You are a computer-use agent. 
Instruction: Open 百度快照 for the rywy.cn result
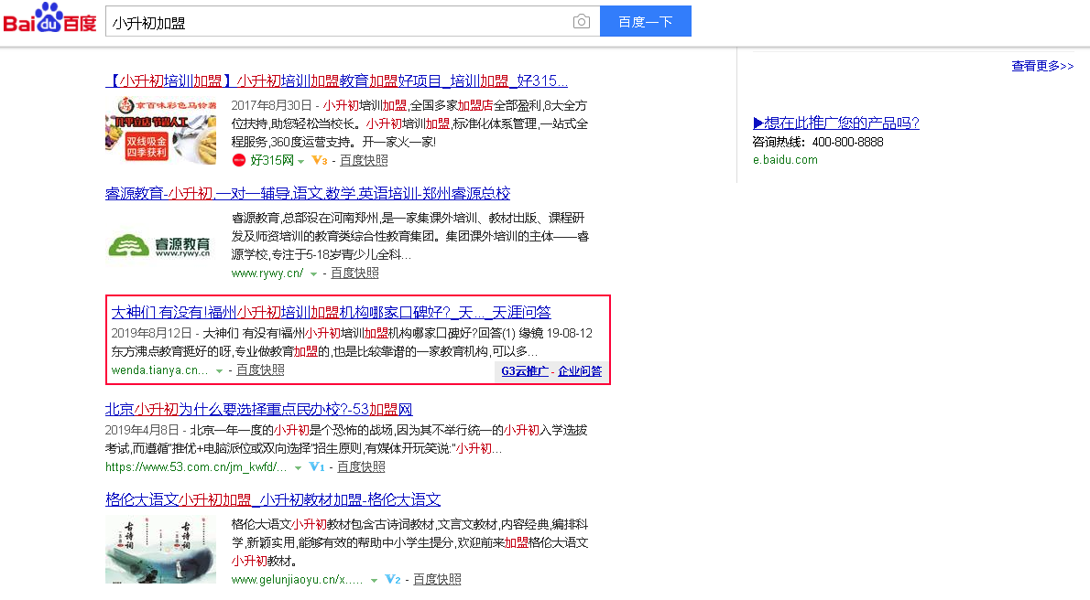tap(354, 273)
